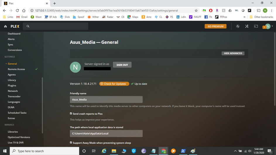Screen dimensions: 276x155
Task: Open a new browser tab with plus icon
Action: [54, 3]
